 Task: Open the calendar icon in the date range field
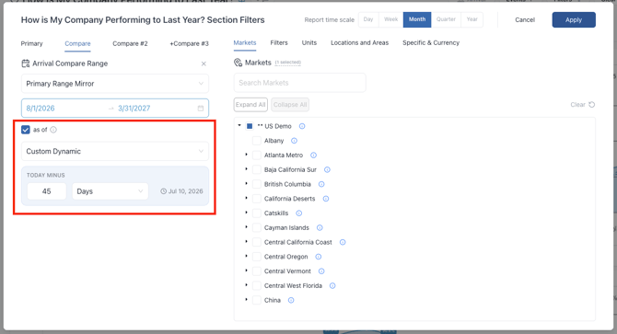201,108
